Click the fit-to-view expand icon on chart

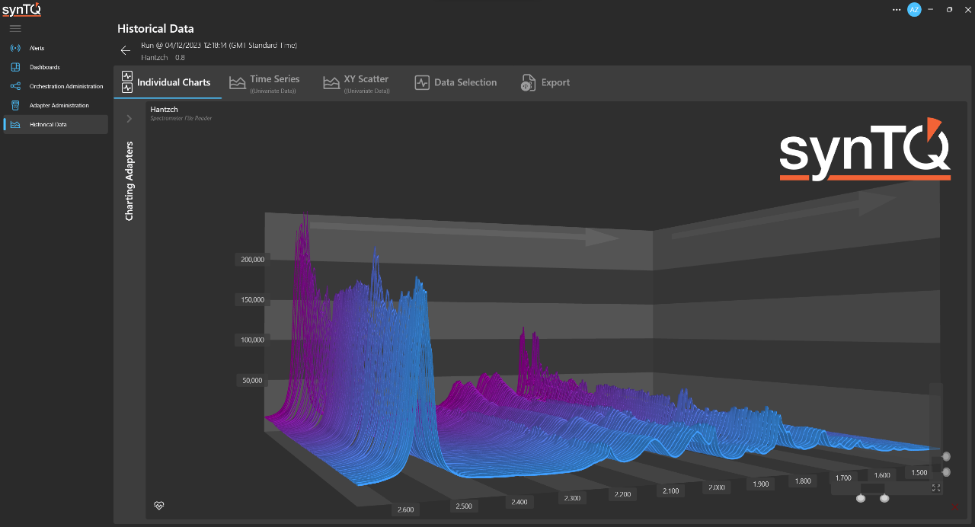(x=936, y=488)
